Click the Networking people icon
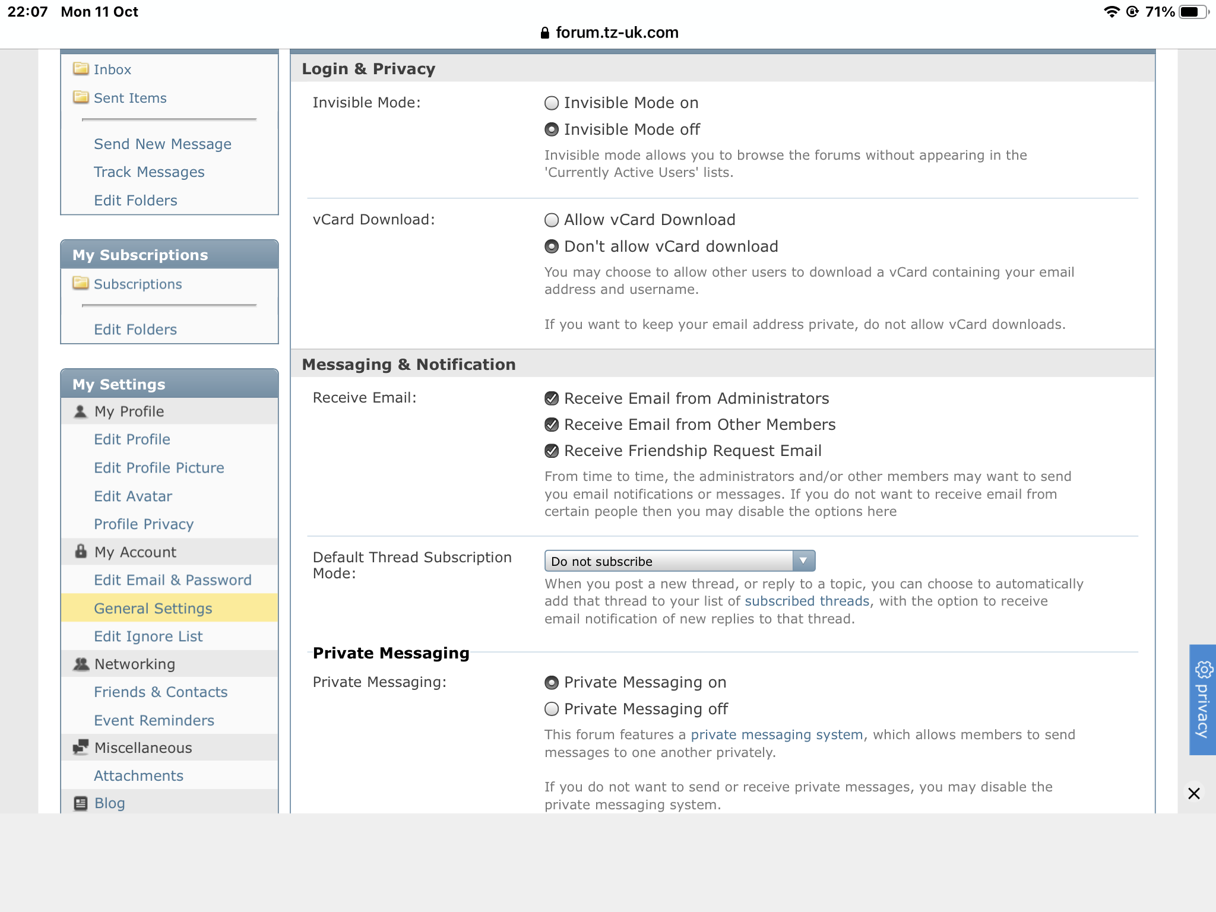 point(81,664)
